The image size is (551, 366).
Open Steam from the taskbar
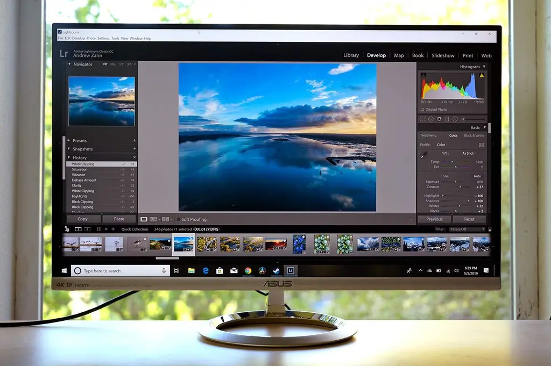(277, 270)
